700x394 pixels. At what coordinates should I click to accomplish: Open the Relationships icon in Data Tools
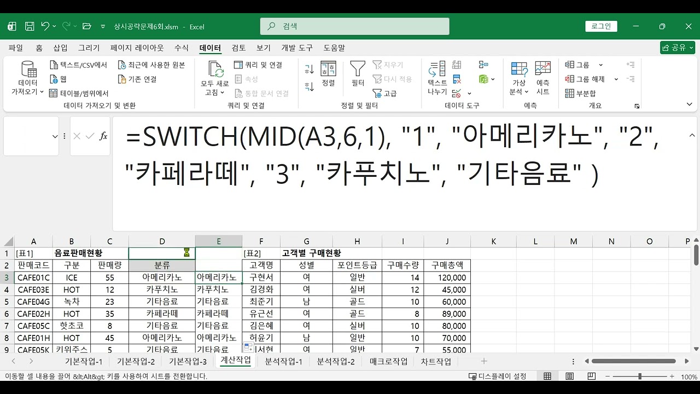pyautogui.click(x=483, y=65)
